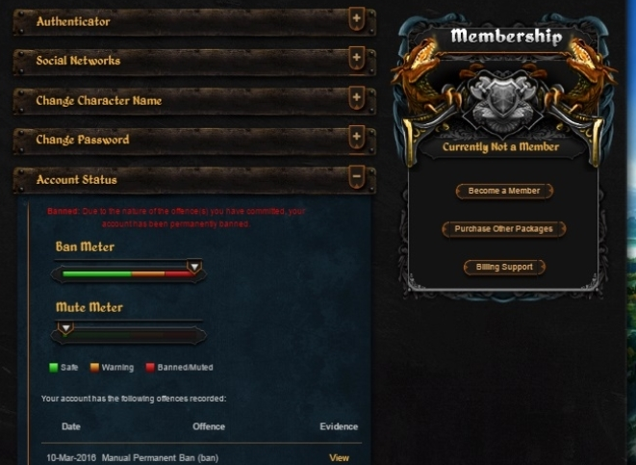Click the Ban Meter pointer marker
Screen dimensions: 636x465
(x=194, y=267)
